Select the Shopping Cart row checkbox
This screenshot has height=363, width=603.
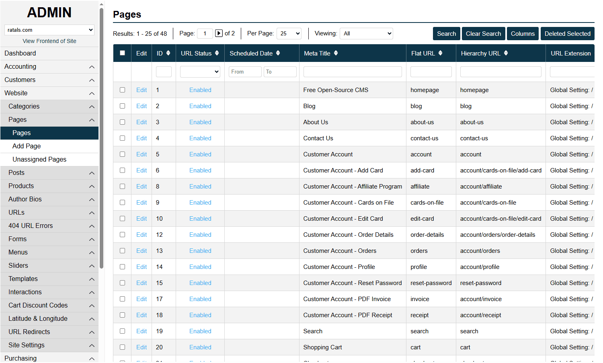pyautogui.click(x=122, y=347)
